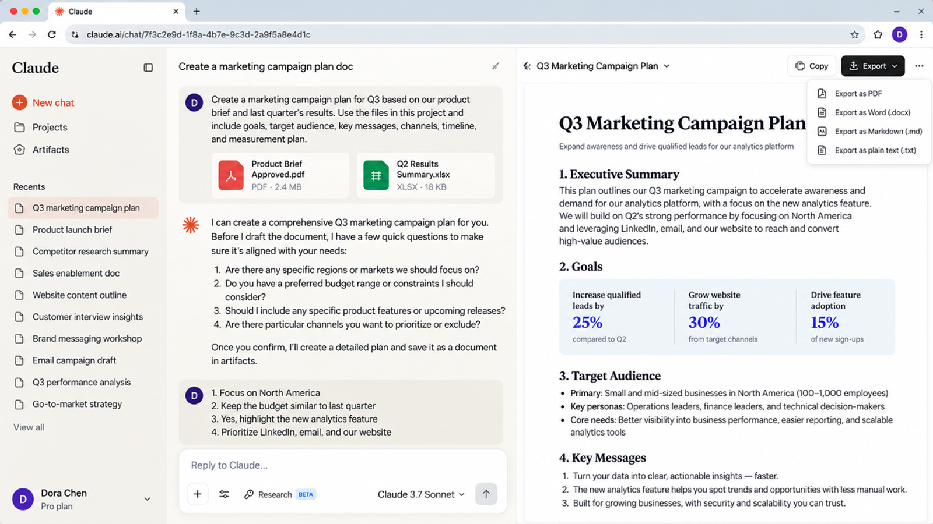Click View all recents link
933x524 pixels.
pos(29,427)
